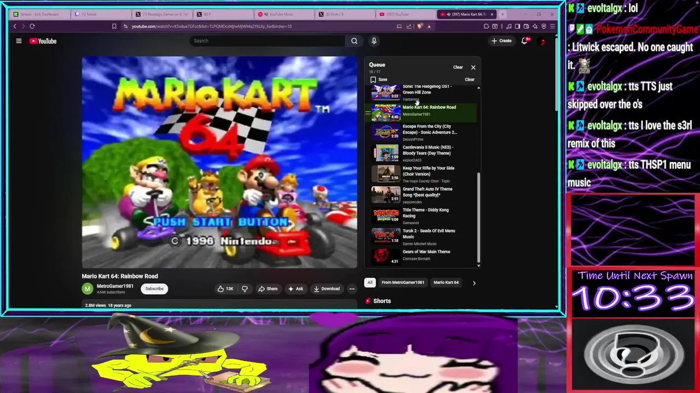
Task: Click Clear next to the Queue title
Action: [x=458, y=67]
